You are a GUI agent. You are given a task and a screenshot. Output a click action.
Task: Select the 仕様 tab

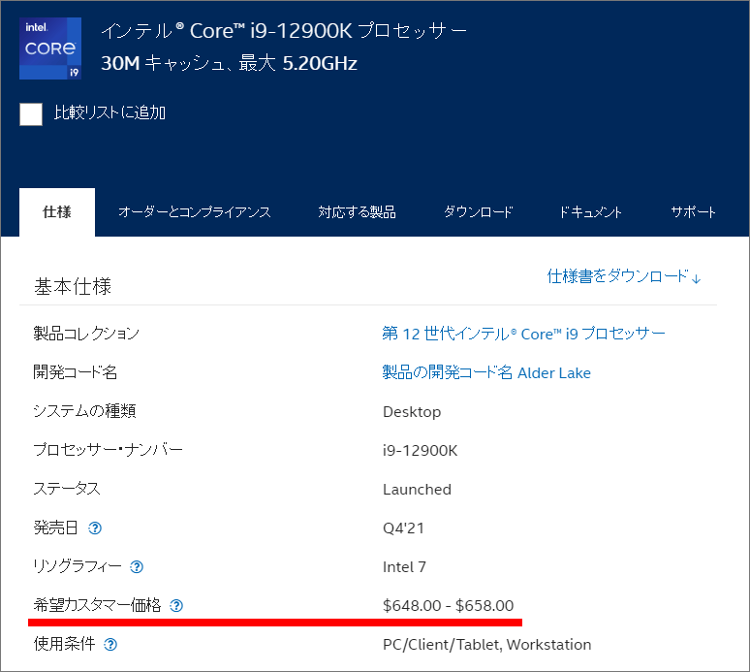pos(57,212)
